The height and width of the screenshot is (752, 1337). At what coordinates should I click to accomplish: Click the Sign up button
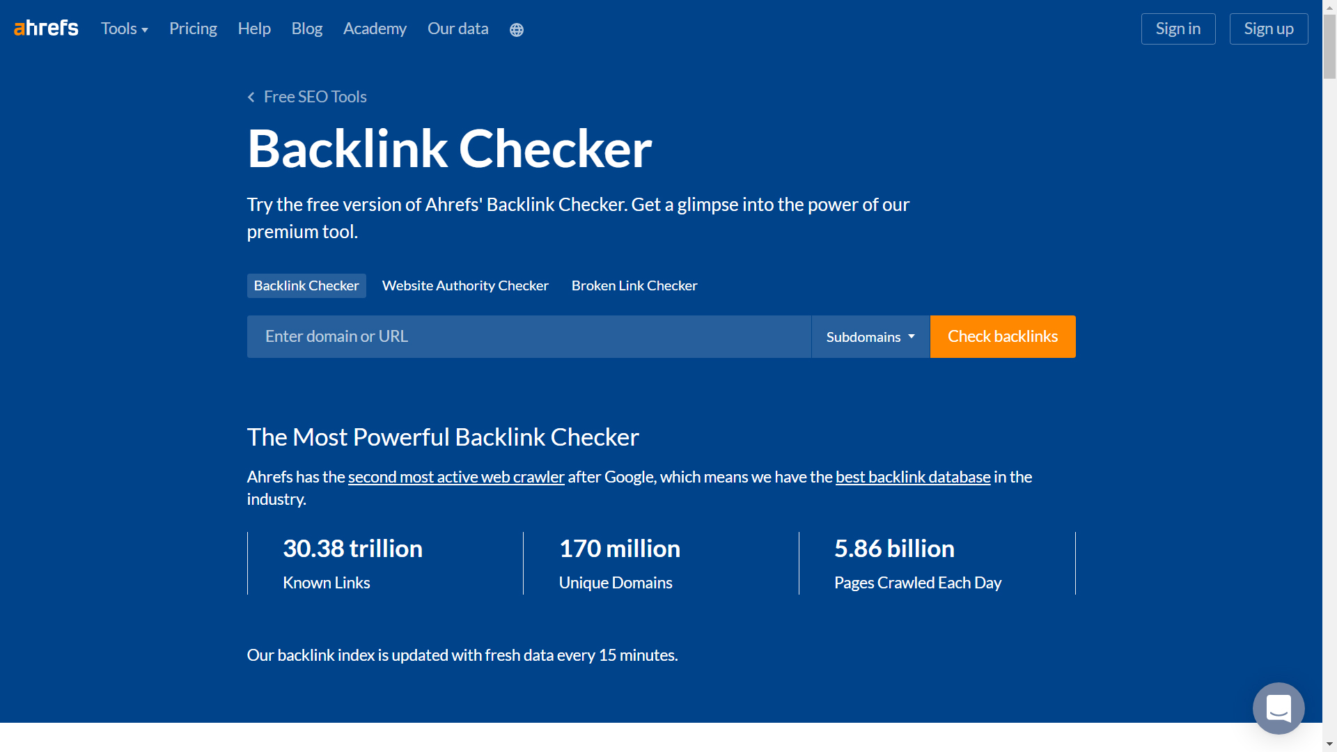(1269, 29)
